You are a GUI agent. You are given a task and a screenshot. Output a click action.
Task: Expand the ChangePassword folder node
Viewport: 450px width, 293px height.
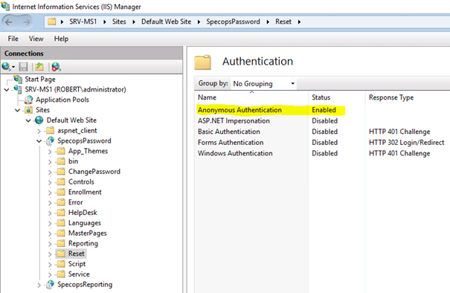pyautogui.click(x=50, y=172)
